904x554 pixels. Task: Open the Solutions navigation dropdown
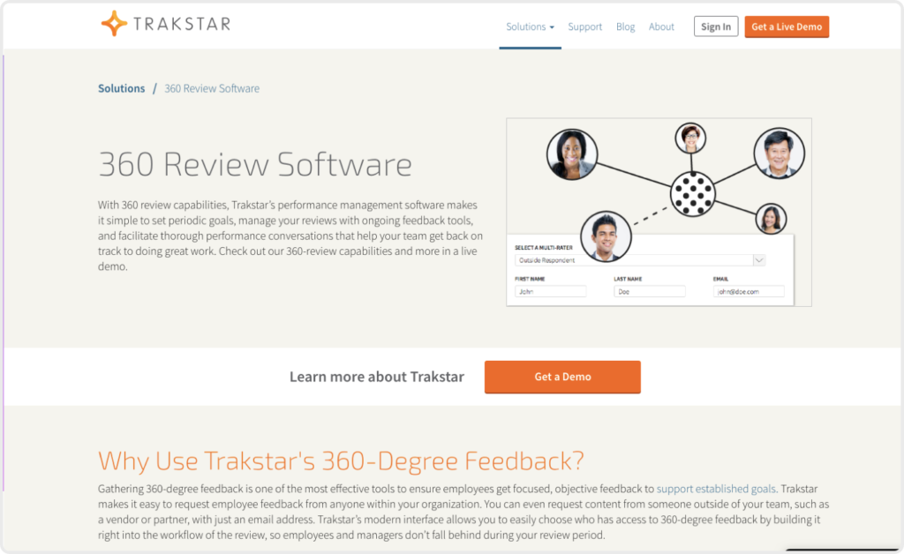click(x=526, y=26)
